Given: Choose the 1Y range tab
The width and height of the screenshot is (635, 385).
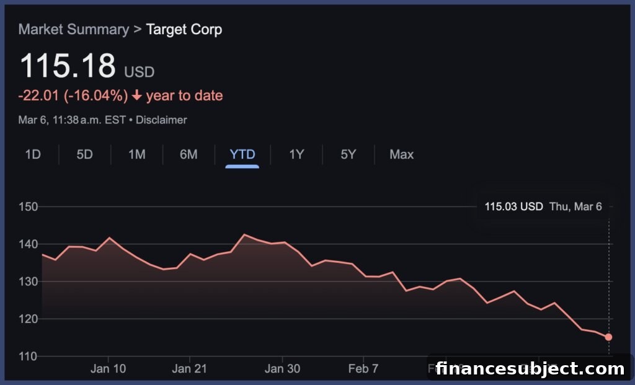Looking at the screenshot, I should (x=296, y=154).
